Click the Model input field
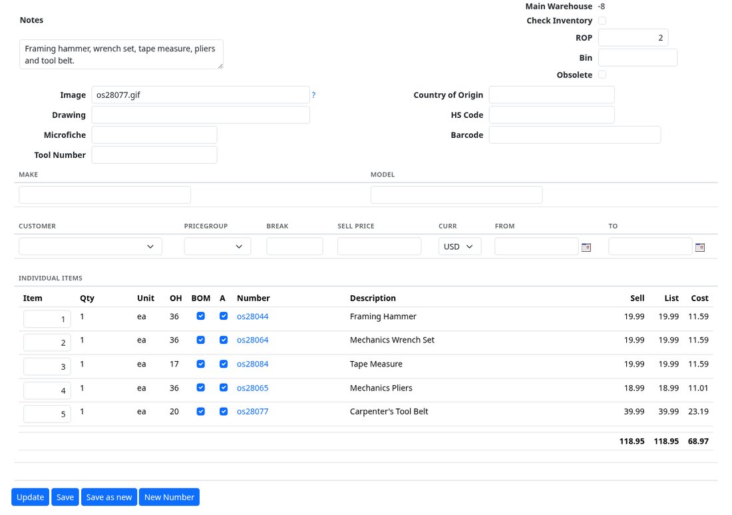This screenshot has height=515, width=732. click(457, 195)
